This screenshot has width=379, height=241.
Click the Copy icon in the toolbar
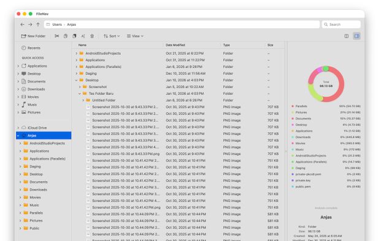[66, 36]
